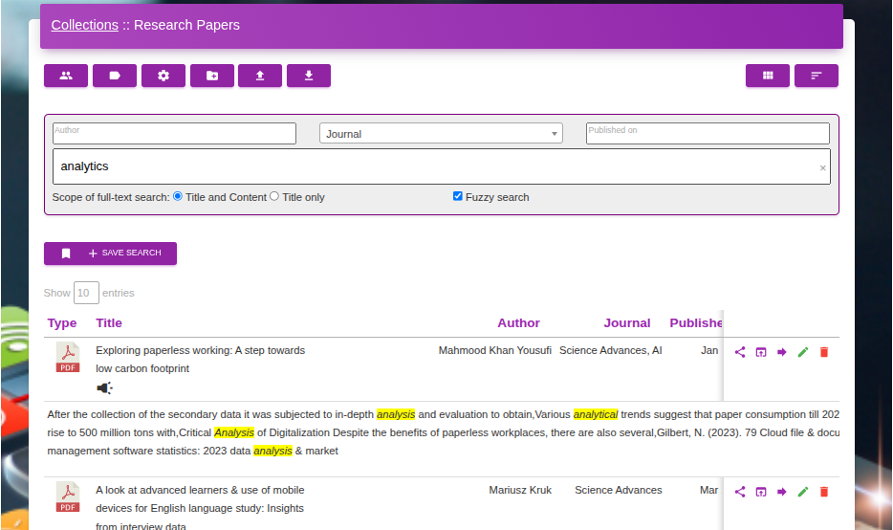Click PDF icon of Exploring paperless working
The width and height of the screenshot is (893, 530).
pyautogui.click(x=68, y=358)
